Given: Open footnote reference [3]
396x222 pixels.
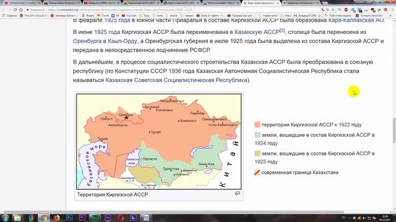Looking at the screenshot, I should [x=282, y=30].
